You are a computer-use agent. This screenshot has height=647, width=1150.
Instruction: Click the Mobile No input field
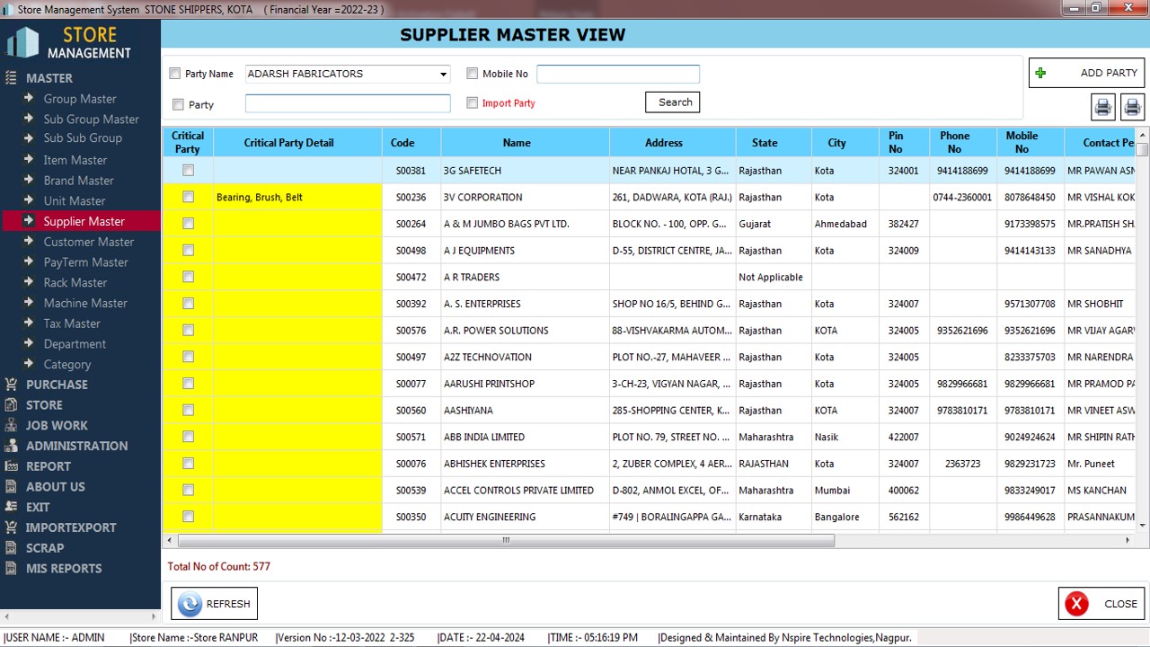[617, 74]
